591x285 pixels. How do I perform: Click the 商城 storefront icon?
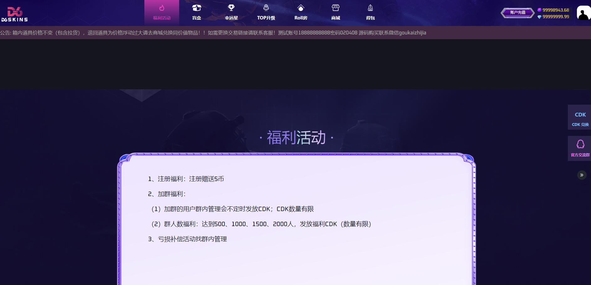pyautogui.click(x=335, y=8)
